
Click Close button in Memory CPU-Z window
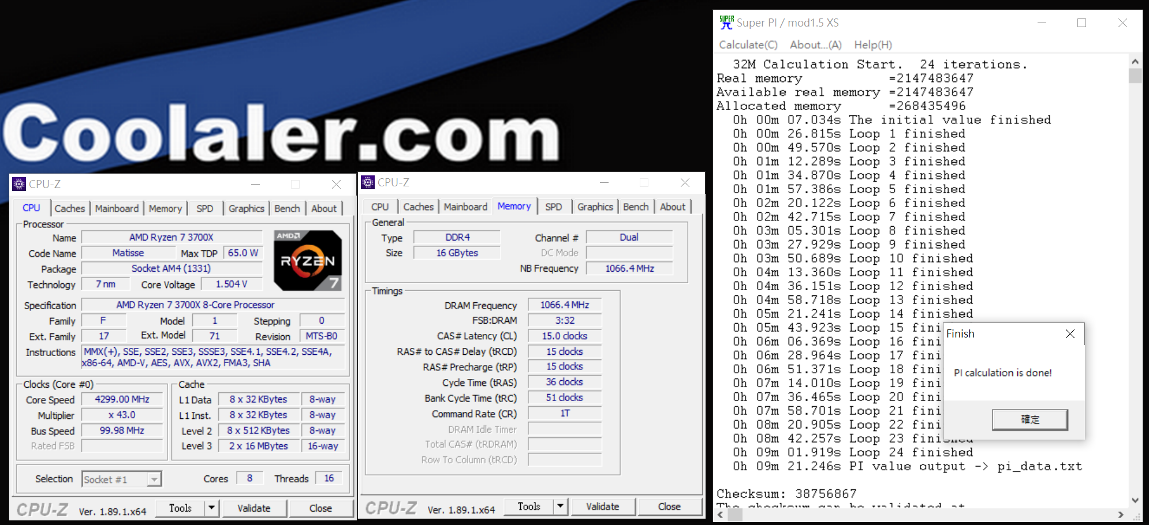click(x=669, y=506)
